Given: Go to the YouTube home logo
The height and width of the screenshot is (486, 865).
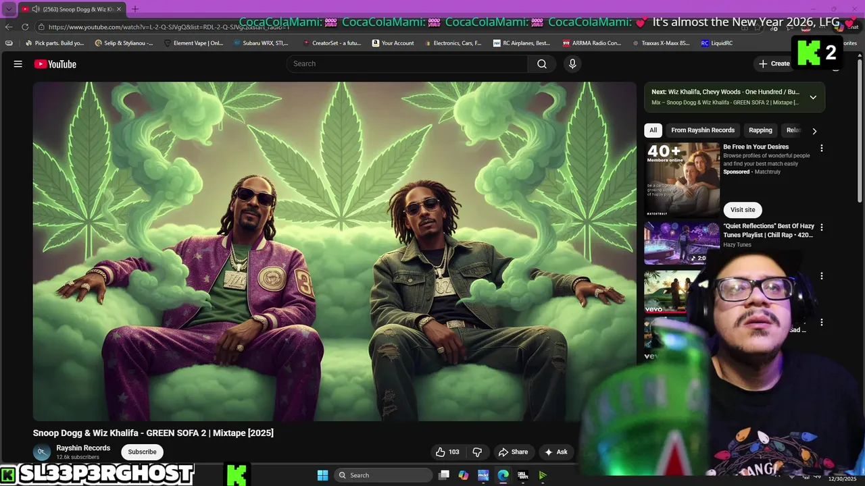Looking at the screenshot, I should tap(55, 64).
